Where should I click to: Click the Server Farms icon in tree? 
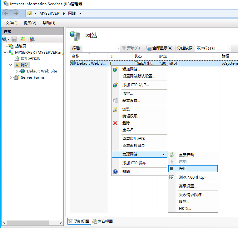point(17,77)
